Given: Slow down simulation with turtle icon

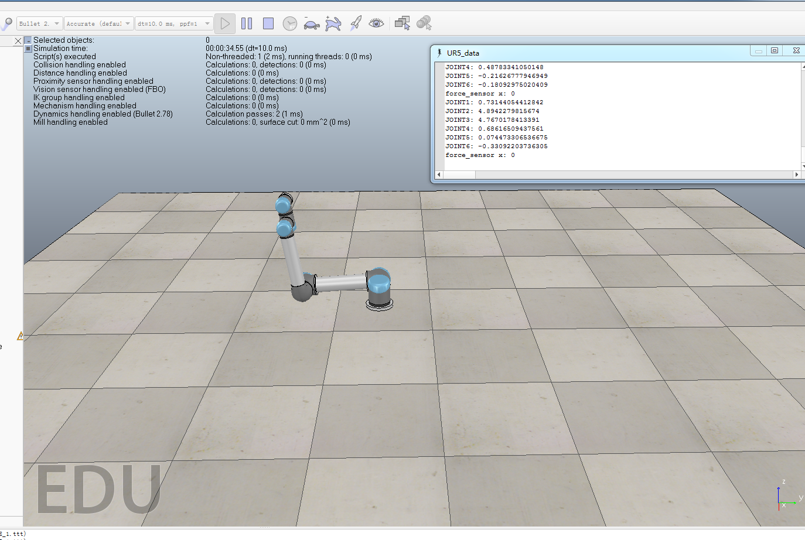Looking at the screenshot, I should 312,23.
